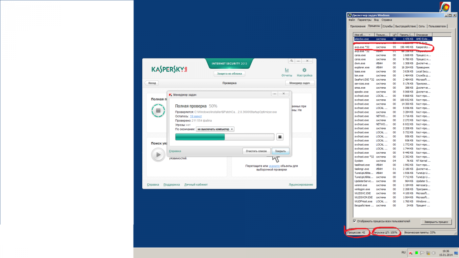Stop the full scan with the square stop button beside the progress bar
The width and height of the screenshot is (459, 258).
(280, 137)
